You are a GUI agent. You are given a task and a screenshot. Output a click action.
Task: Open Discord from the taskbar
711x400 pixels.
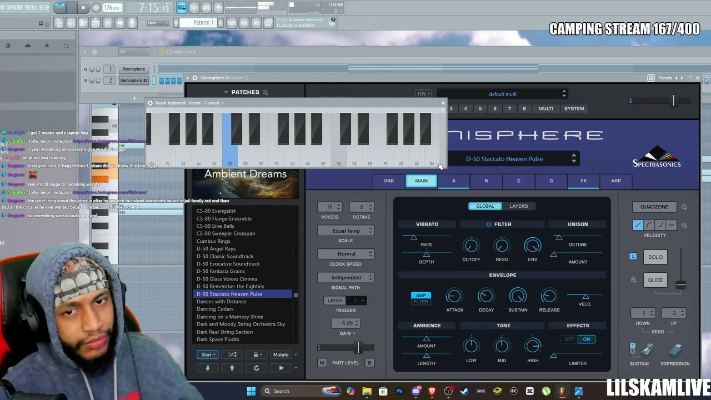[x=415, y=391]
